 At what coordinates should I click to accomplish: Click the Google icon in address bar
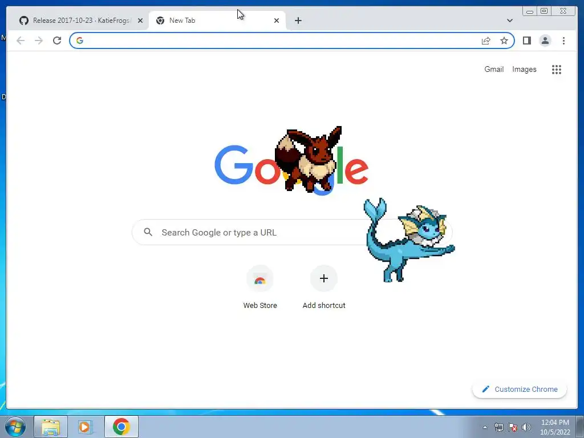point(80,40)
